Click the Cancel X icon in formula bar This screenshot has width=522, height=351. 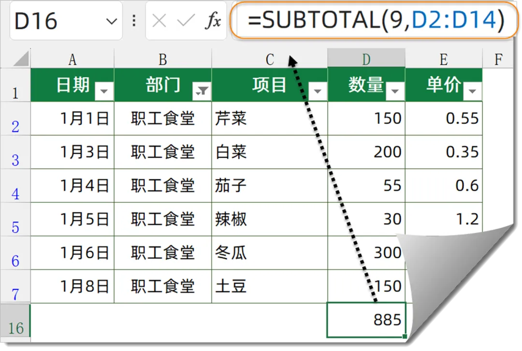[x=159, y=21]
